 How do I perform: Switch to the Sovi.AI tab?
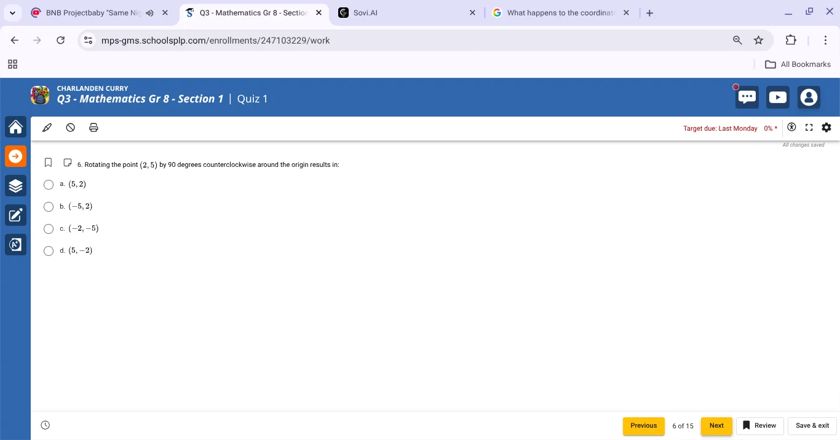403,13
